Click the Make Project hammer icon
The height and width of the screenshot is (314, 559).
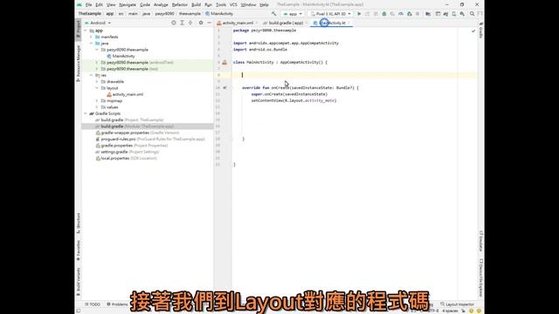(273, 14)
